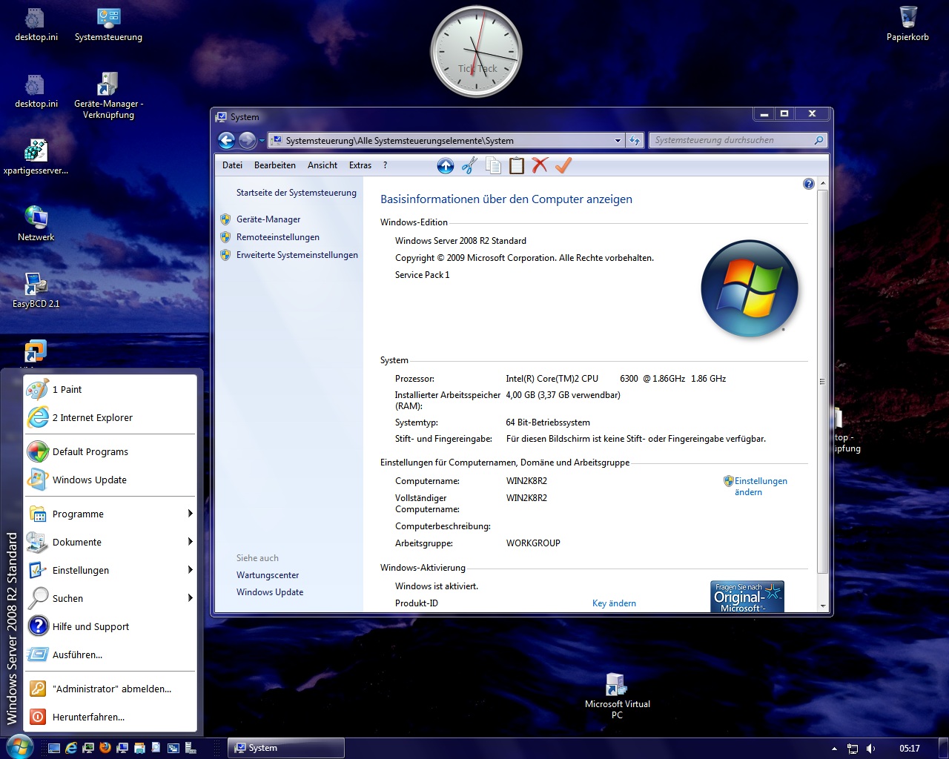The height and width of the screenshot is (759, 949).
Task: Click the blue Up arrow toolbar icon
Action: click(x=445, y=165)
